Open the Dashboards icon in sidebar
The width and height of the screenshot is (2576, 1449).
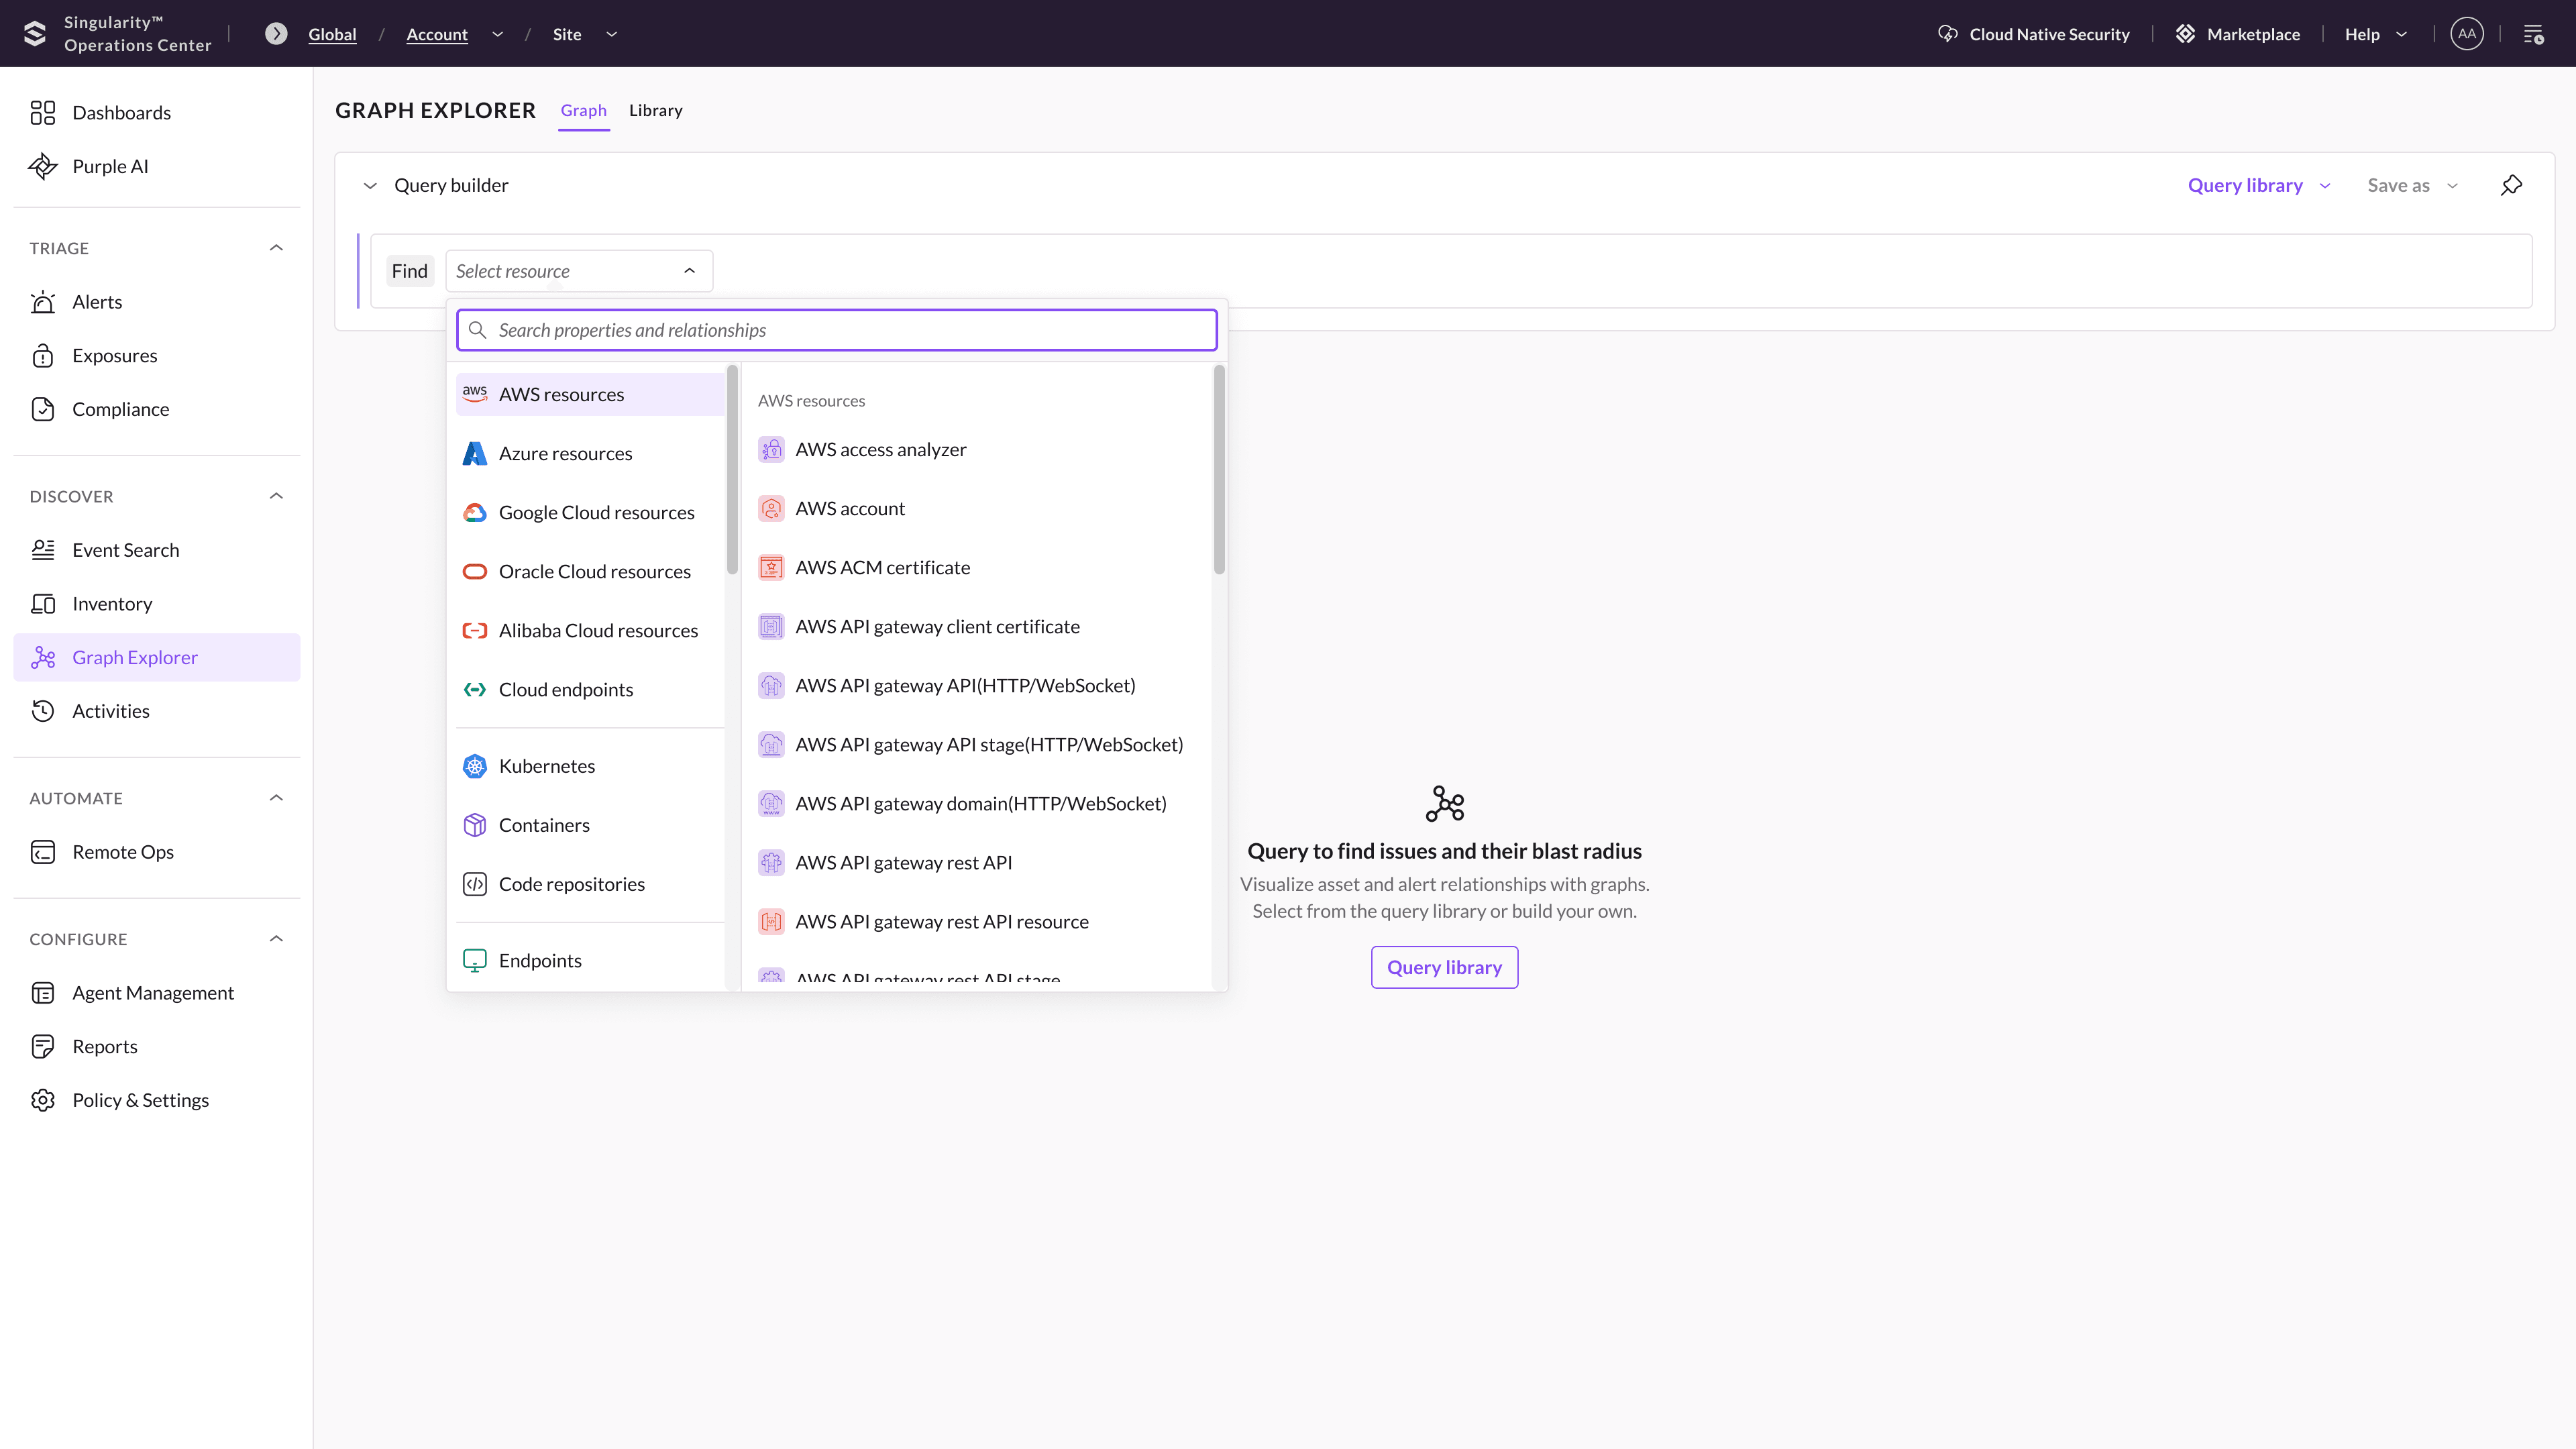43,113
